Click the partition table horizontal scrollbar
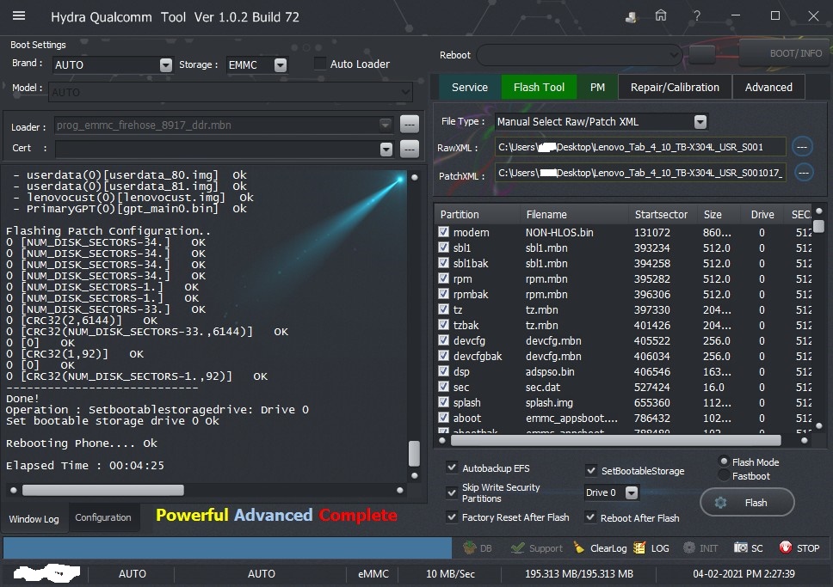 pos(616,440)
